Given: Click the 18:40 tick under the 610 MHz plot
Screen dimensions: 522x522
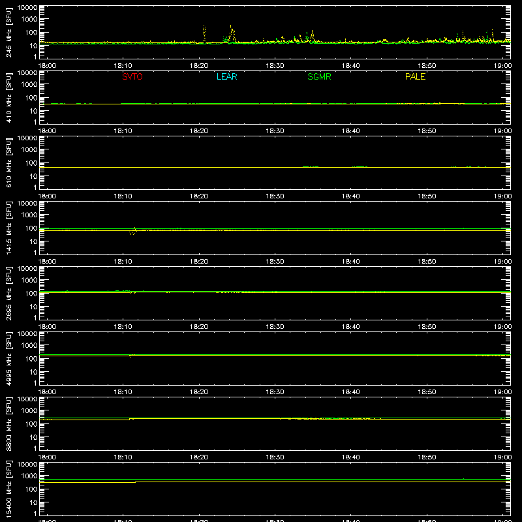Looking at the screenshot, I should click(x=351, y=196).
